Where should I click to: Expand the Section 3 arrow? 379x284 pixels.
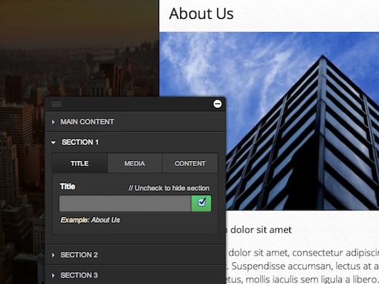pos(53,275)
